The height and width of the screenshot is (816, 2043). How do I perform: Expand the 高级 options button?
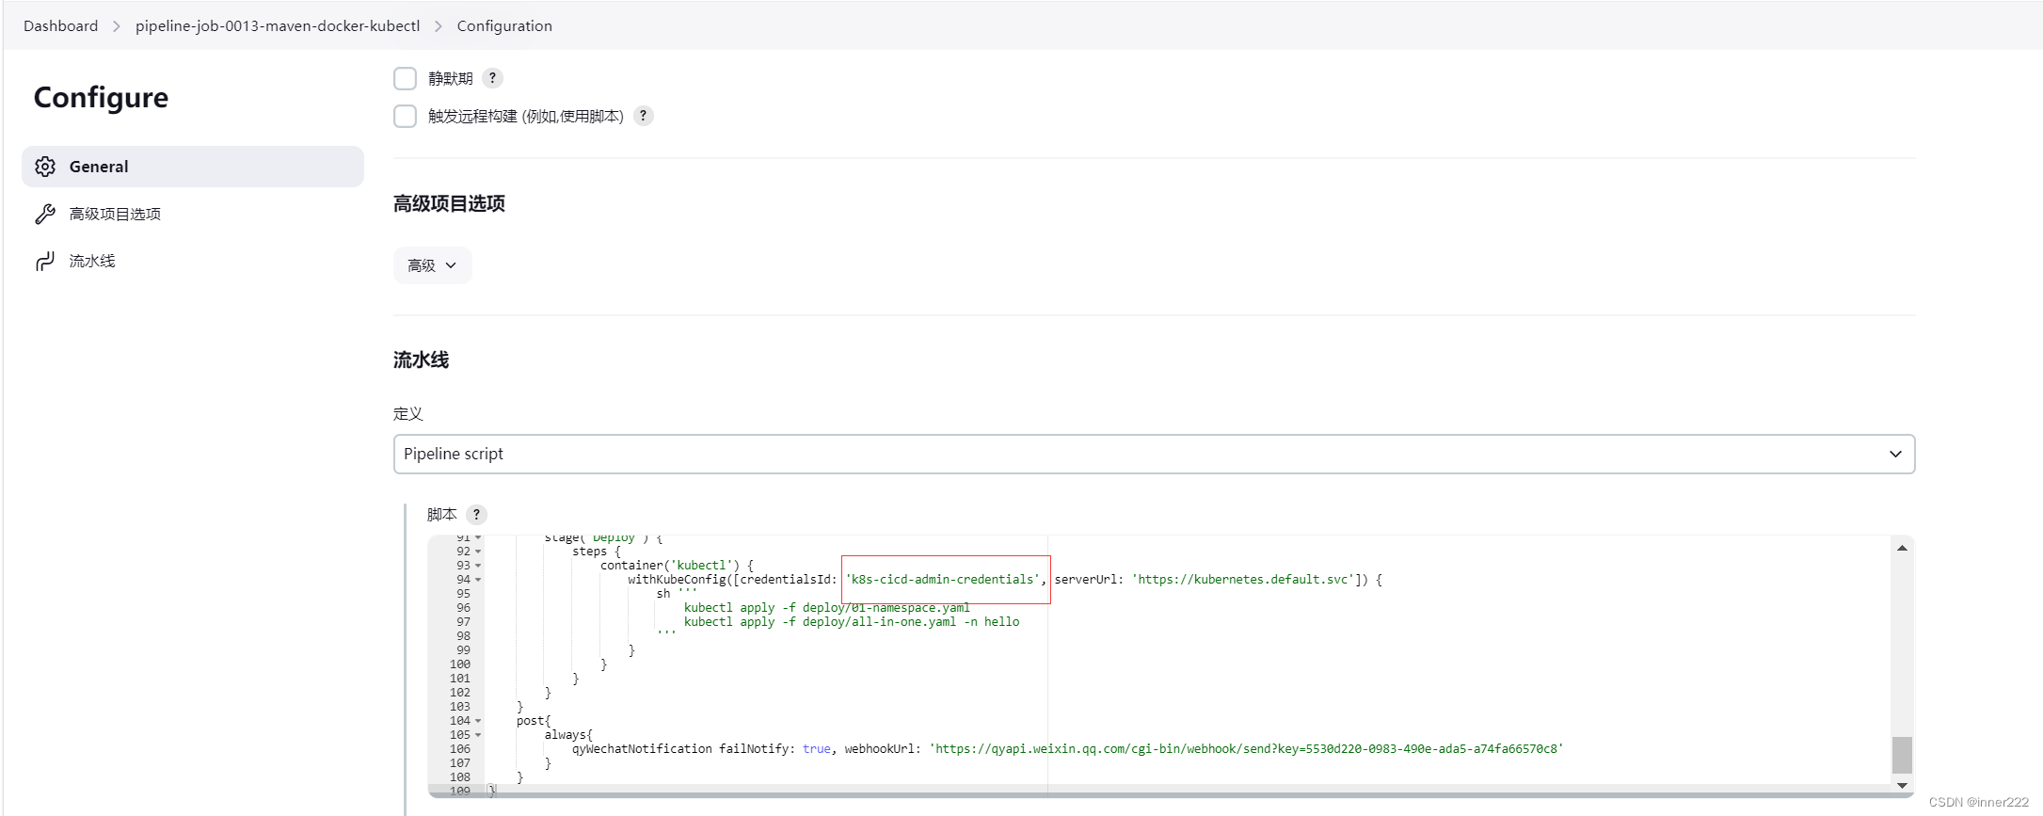pos(432,265)
